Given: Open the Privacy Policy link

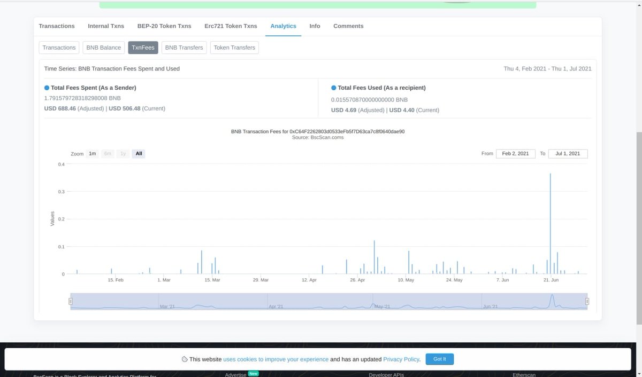Looking at the screenshot, I should pyautogui.click(x=401, y=359).
